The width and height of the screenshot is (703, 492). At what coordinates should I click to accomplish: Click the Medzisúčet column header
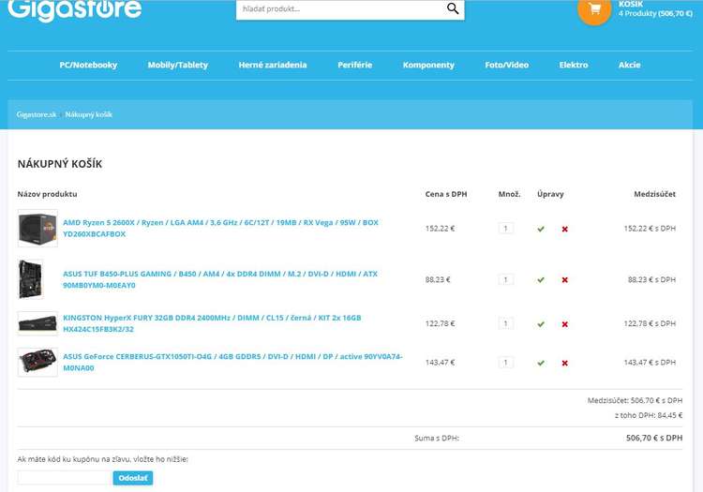click(x=654, y=194)
